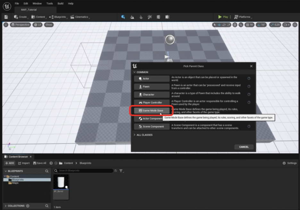Switch to Landscape mode icon
Image resolution: width=300 pixels, height=210 pixels.
[132, 17]
